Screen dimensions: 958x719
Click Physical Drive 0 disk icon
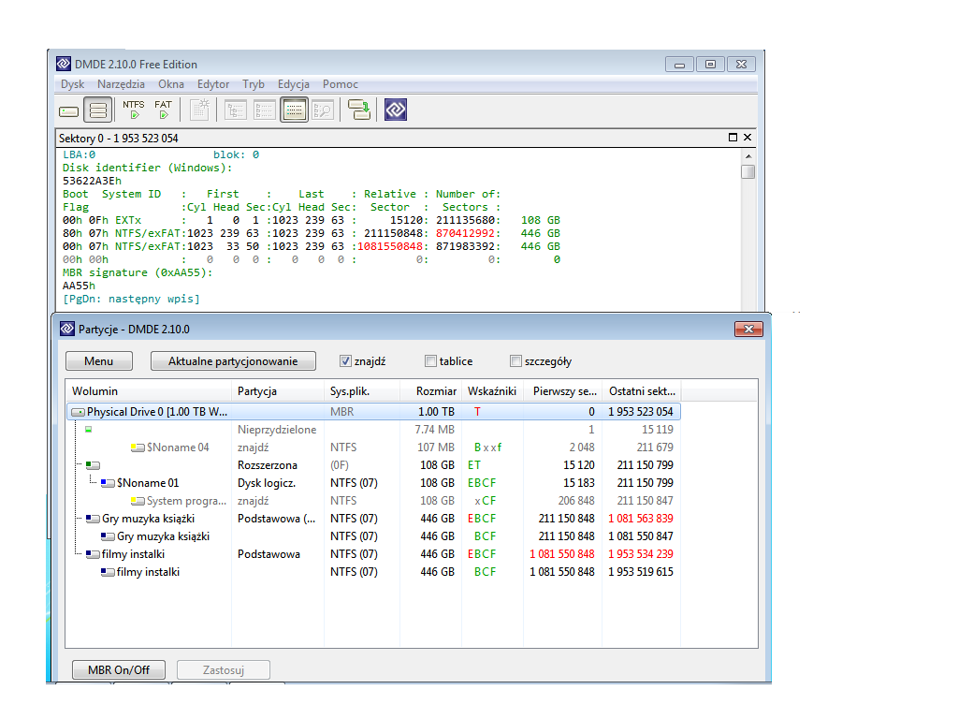79,412
